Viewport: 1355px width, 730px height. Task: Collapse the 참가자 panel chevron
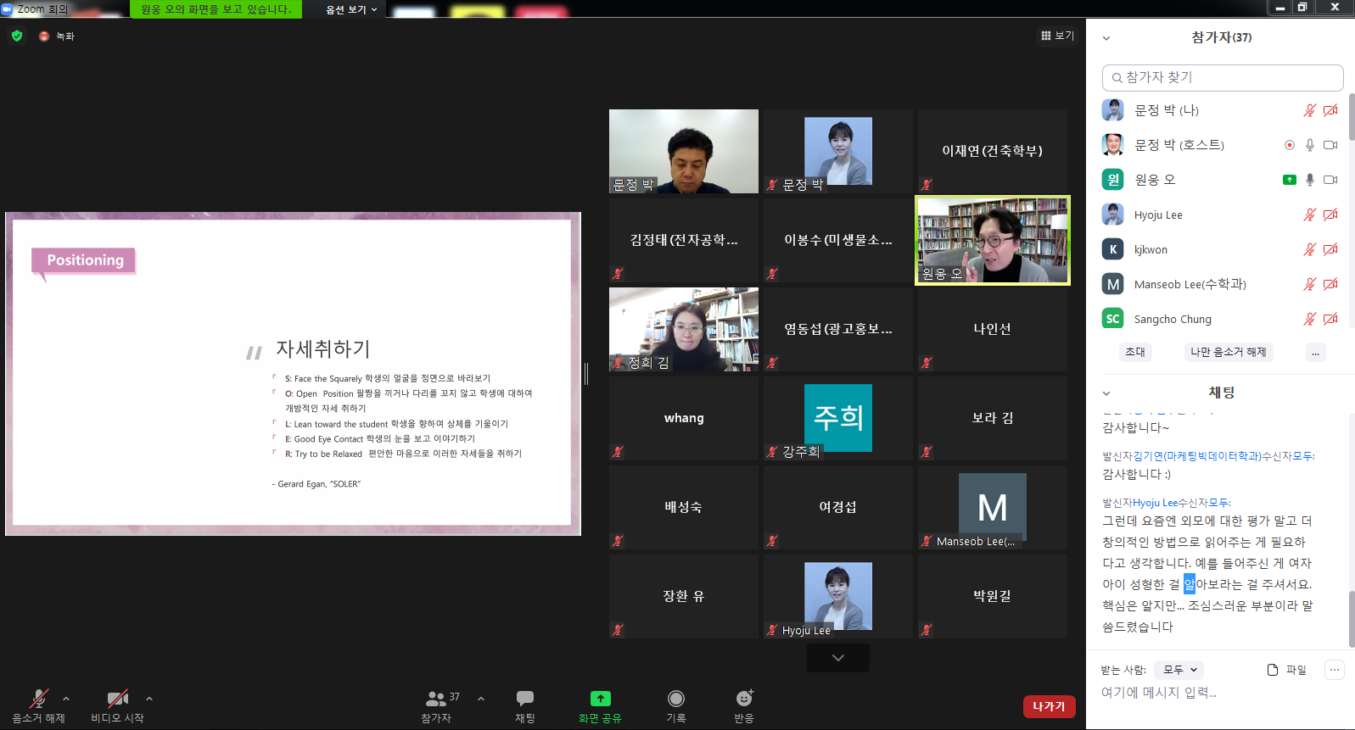click(1106, 38)
